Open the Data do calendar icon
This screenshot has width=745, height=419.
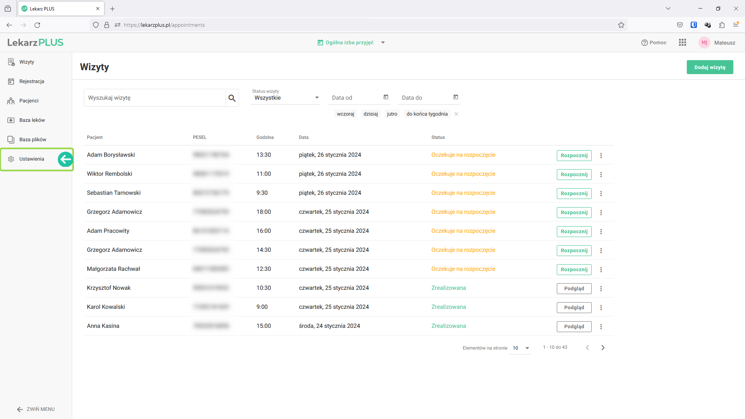pos(456,97)
